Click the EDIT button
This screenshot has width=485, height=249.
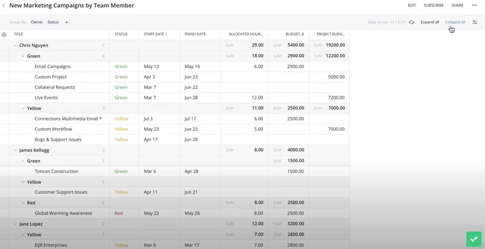412,5
